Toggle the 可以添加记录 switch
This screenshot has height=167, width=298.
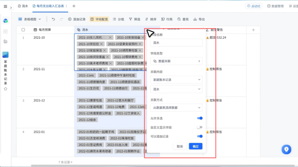coord(200,136)
